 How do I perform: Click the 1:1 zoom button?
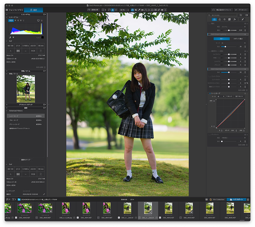(116, 10)
